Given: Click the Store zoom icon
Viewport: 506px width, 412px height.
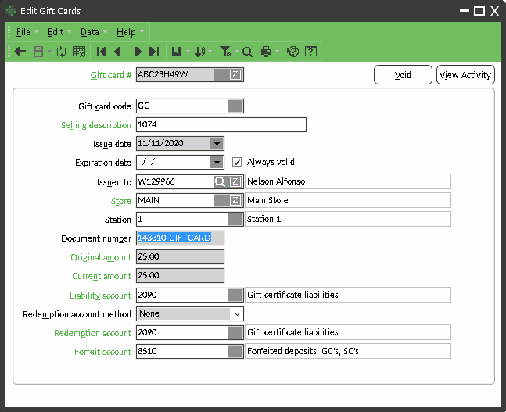Looking at the screenshot, I should coord(235,201).
